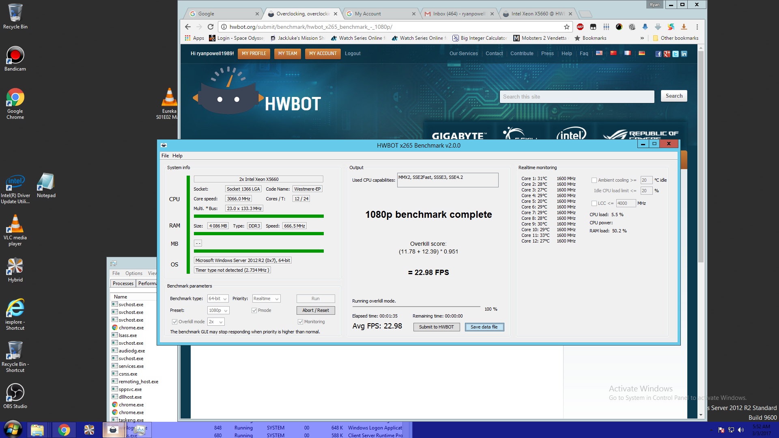Open the Hybrid desktop shortcut
Viewport: 779px width, 438px height.
[15, 270]
